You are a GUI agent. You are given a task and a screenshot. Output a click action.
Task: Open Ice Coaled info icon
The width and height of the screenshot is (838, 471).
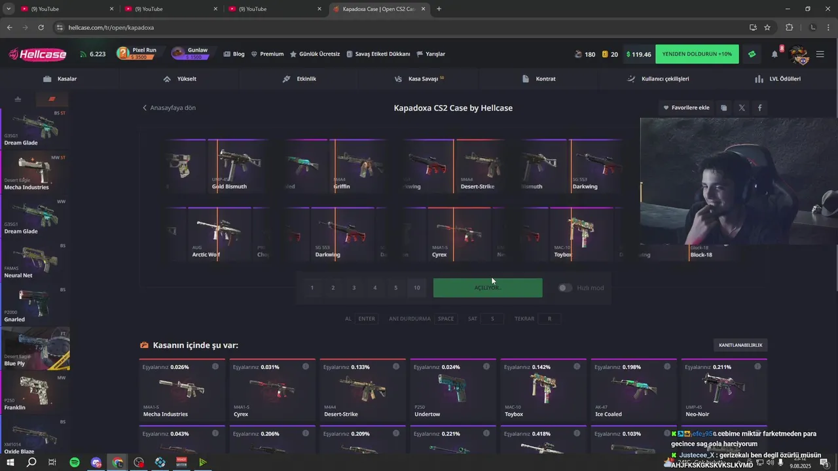pyautogui.click(x=667, y=367)
